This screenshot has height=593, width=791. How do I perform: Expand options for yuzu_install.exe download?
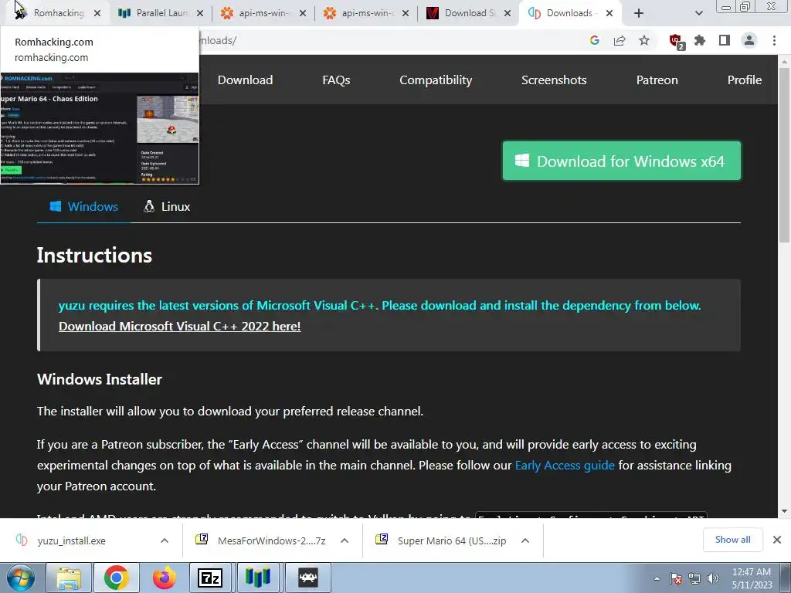click(165, 540)
